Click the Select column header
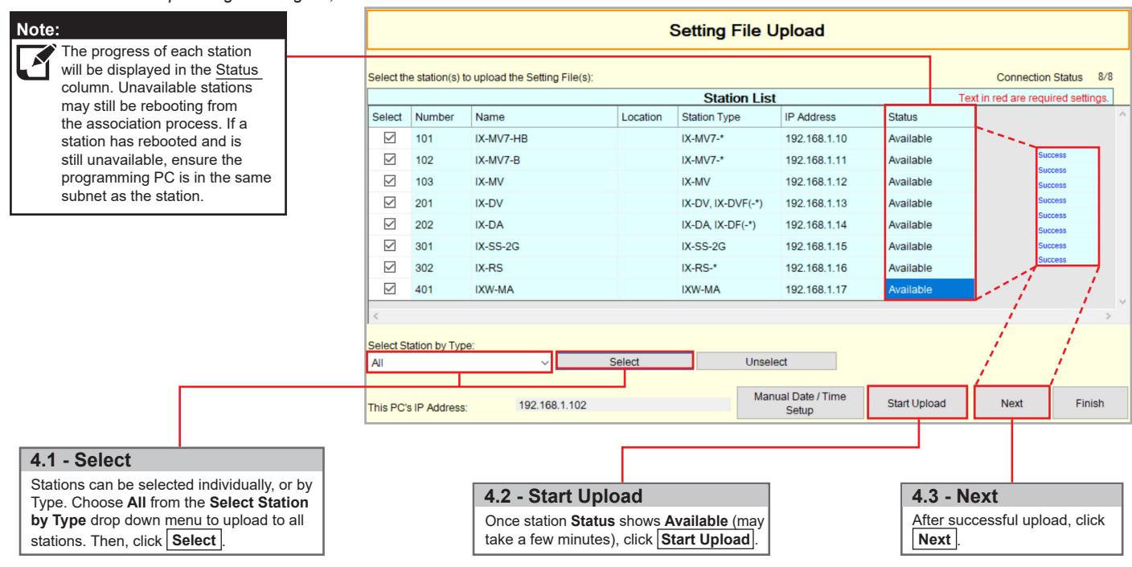Screen dimensions: 1132x567 point(389,117)
